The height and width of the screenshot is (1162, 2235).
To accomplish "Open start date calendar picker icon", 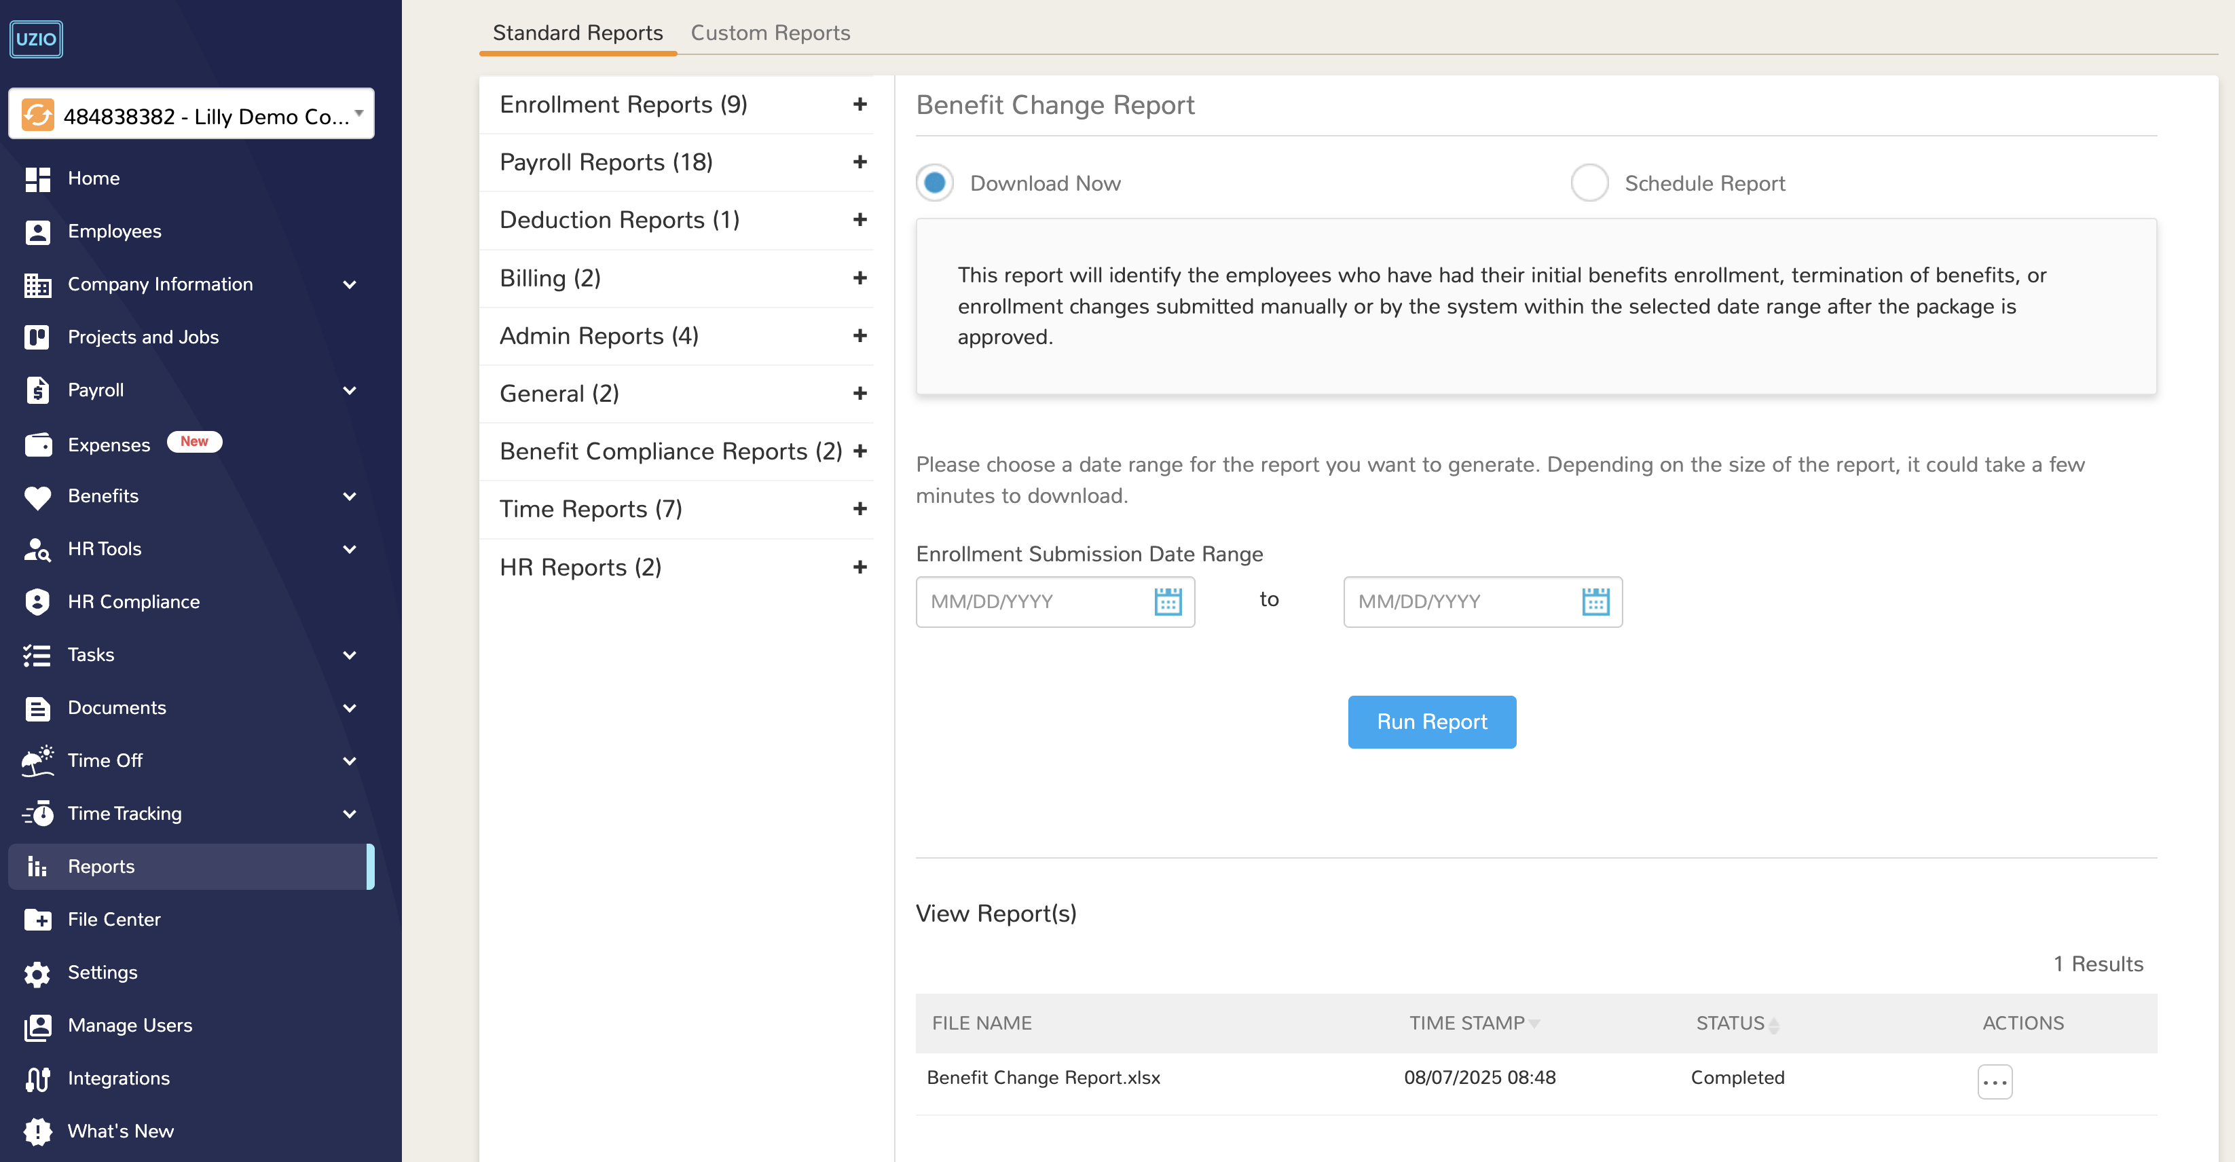I will [x=1168, y=601].
